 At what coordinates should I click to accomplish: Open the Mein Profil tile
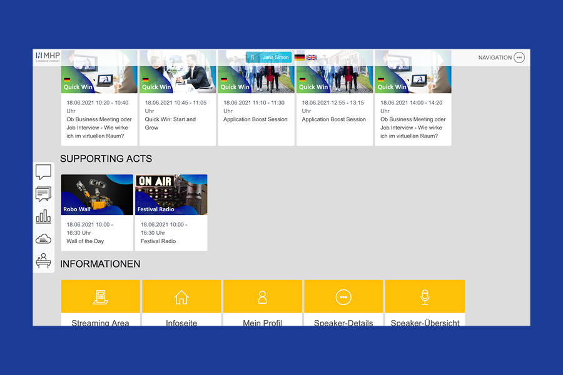click(x=263, y=303)
